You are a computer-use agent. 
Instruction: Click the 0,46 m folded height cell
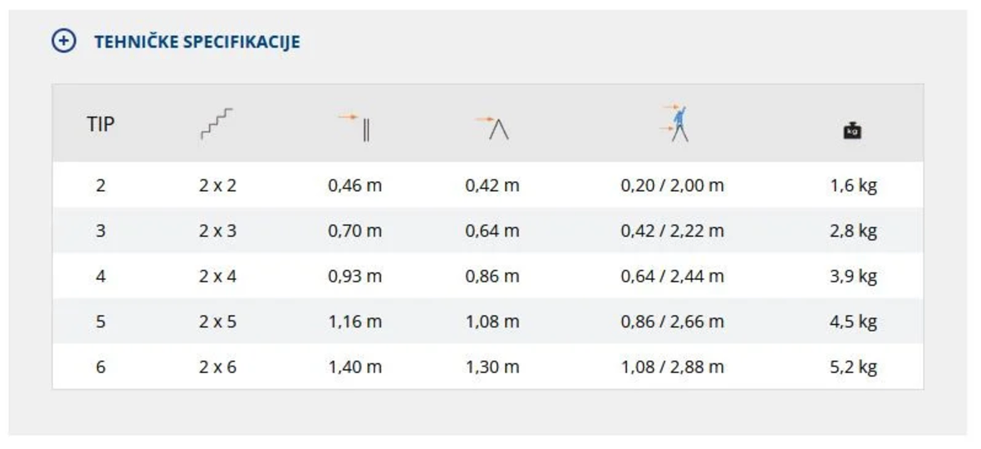(355, 185)
